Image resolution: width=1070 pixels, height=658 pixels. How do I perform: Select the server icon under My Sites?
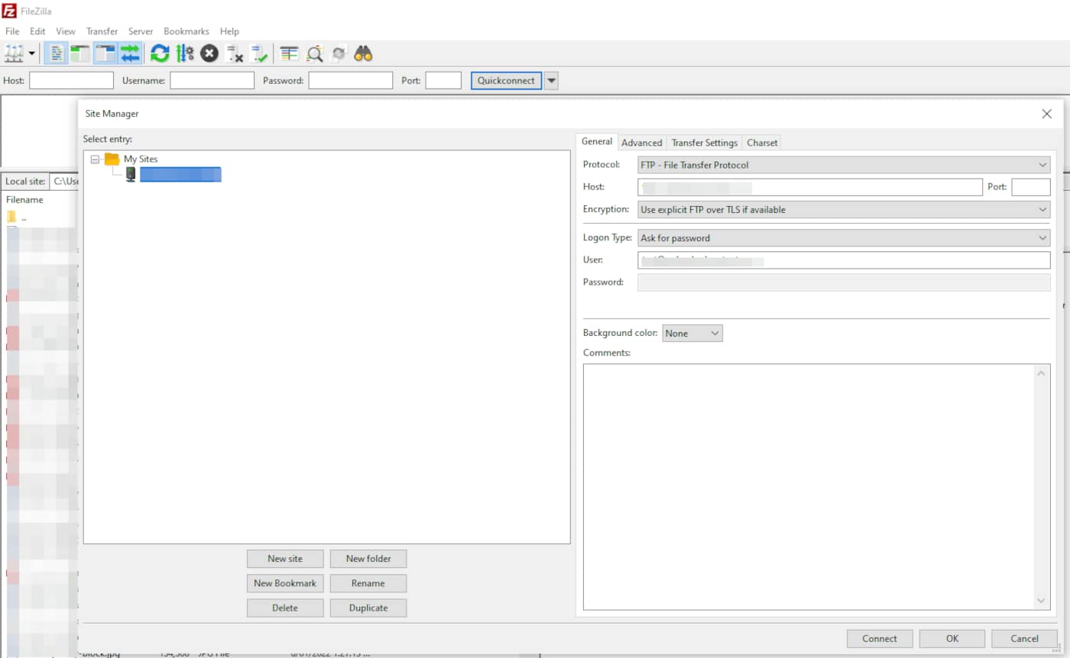(131, 175)
